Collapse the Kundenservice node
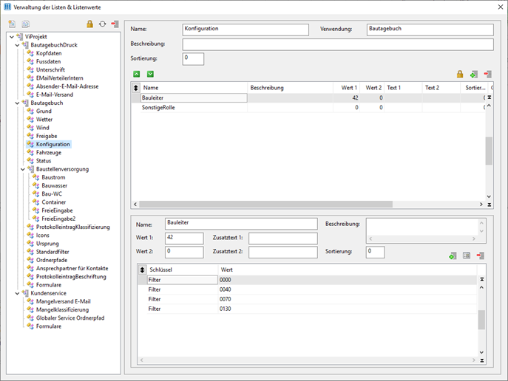The width and height of the screenshot is (508, 381). coord(17,293)
